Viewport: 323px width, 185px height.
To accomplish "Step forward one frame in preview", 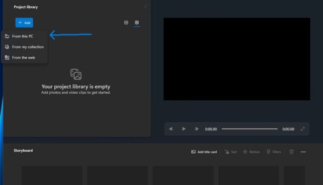I will (197, 129).
